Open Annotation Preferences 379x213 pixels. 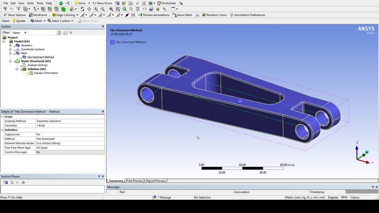[x=247, y=15]
